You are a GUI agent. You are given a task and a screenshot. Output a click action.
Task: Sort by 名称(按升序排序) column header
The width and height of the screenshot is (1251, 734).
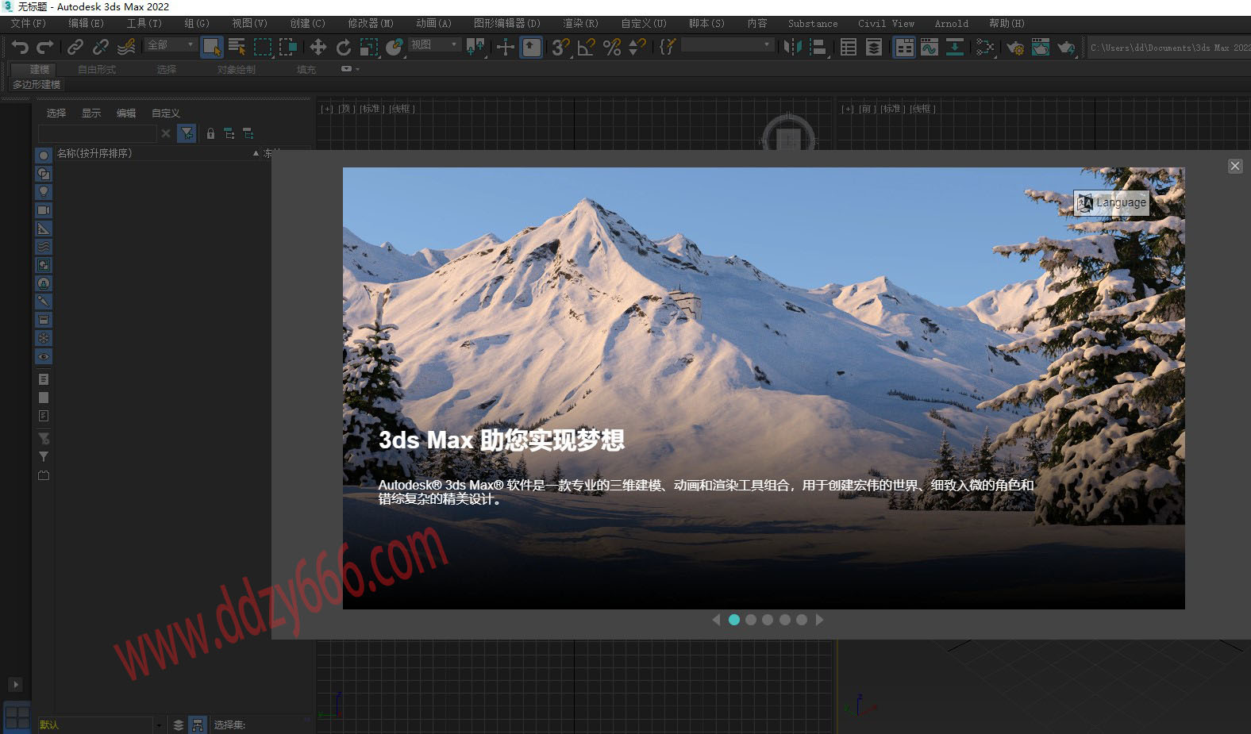point(157,153)
